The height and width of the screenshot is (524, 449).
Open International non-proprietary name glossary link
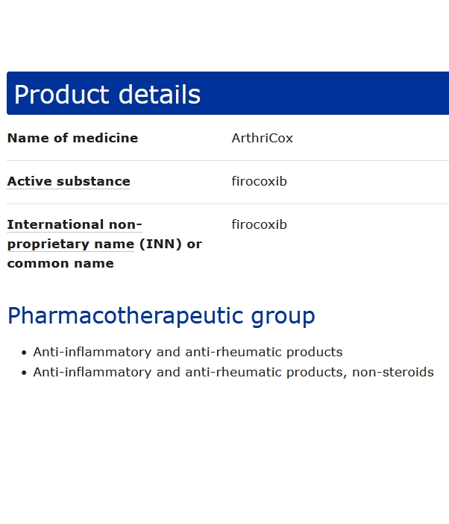(75, 224)
